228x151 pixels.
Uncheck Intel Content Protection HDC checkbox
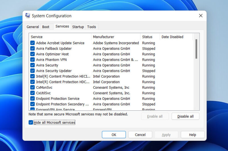tap(32, 82)
